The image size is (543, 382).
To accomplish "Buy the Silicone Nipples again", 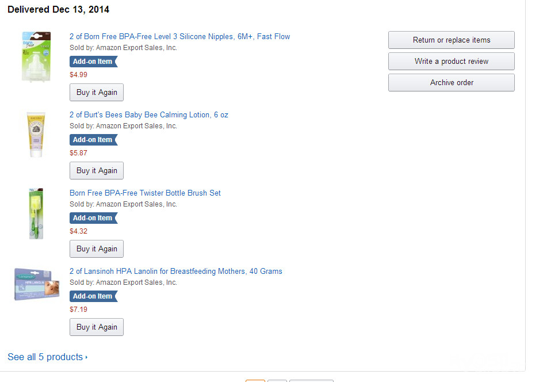I will coord(97,93).
